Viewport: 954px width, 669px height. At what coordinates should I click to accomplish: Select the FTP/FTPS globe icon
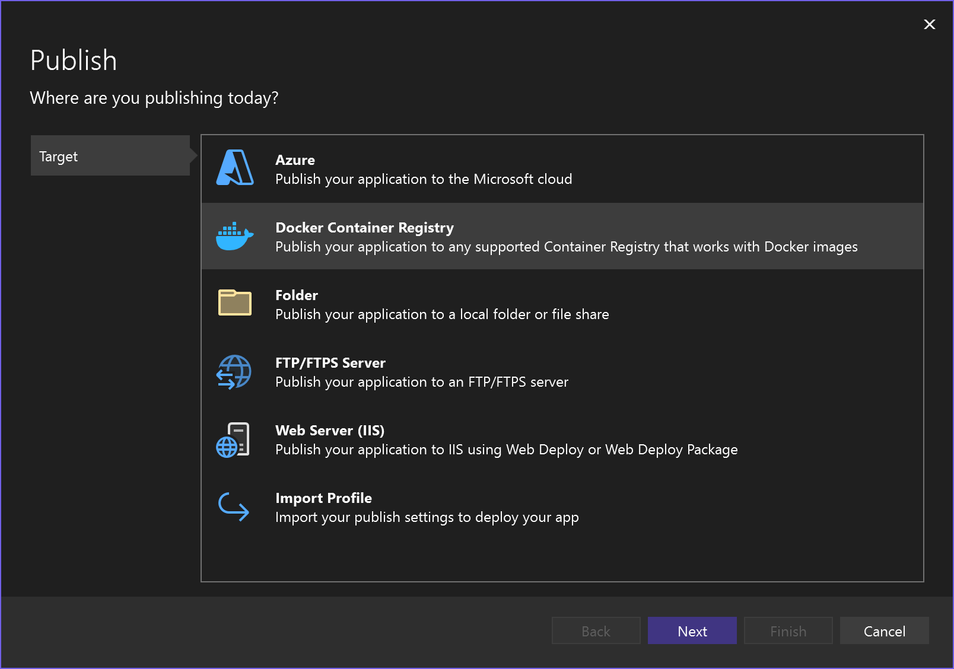[234, 372]
